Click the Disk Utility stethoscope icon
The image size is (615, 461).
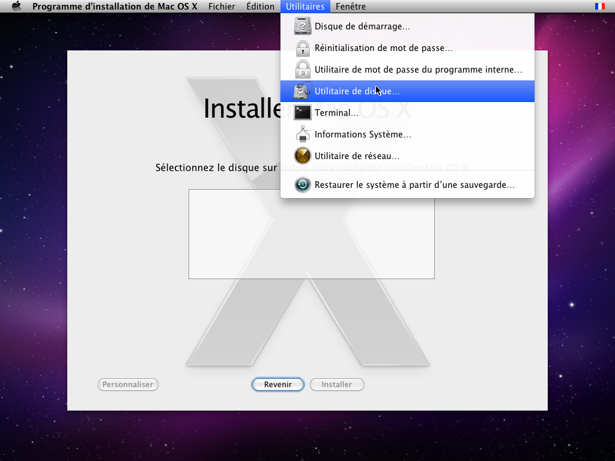coord(303,91)
